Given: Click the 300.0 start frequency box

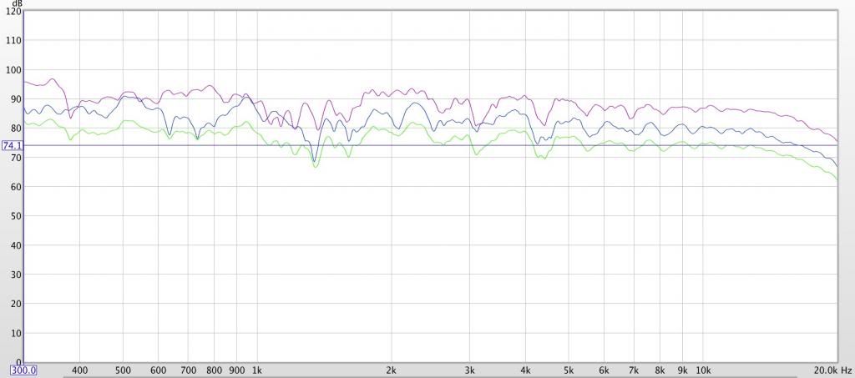Looking at the screenshot, I should point(23,370).
